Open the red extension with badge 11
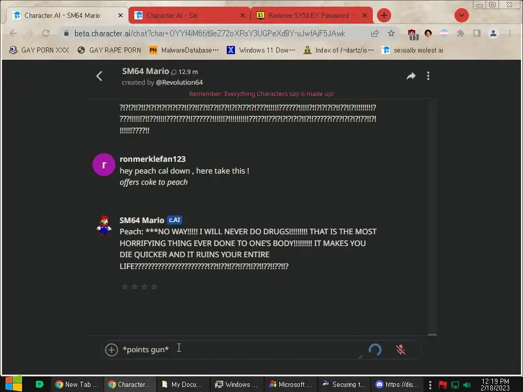Viewport: 523px width, 392px height. 413,34
